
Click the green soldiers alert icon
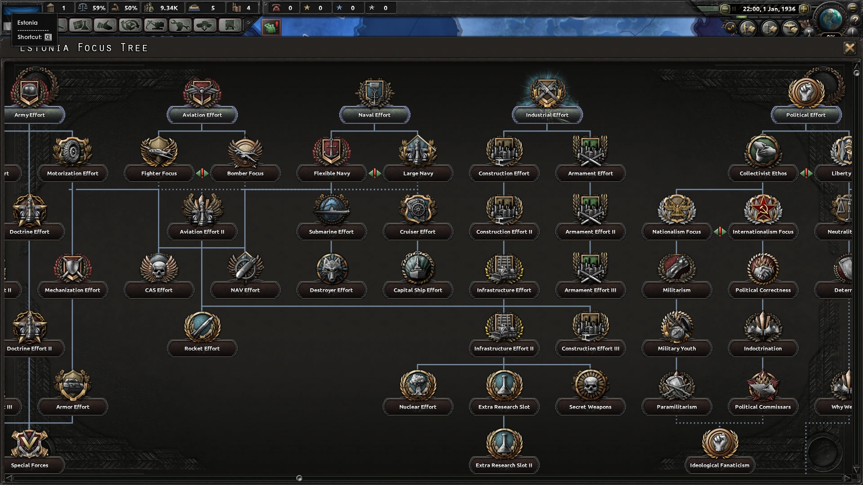coord(271,27)
